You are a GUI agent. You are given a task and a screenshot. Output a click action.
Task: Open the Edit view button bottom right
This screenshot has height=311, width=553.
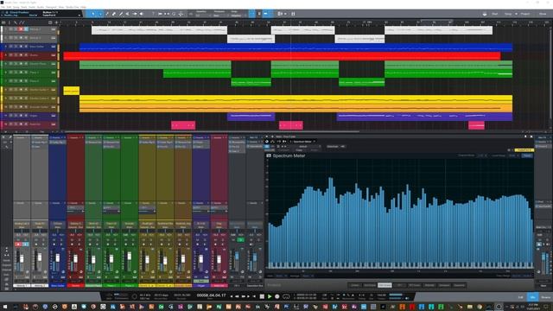tap(520, 297)
